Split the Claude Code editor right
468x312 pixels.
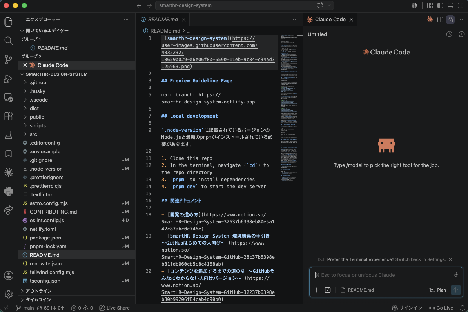click(440, 20)
